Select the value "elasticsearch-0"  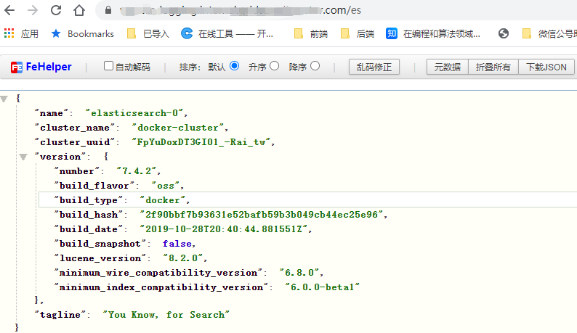(134, 113)
